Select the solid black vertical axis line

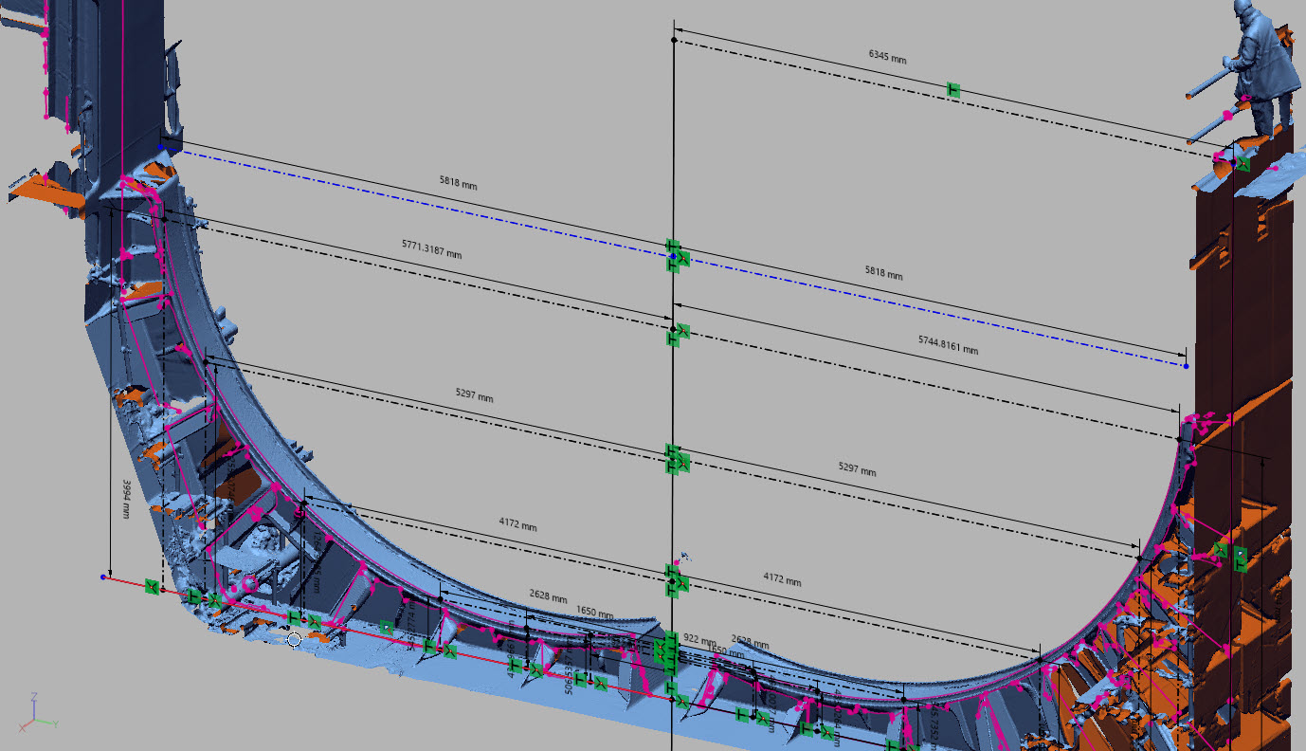(x=673, y=379)
